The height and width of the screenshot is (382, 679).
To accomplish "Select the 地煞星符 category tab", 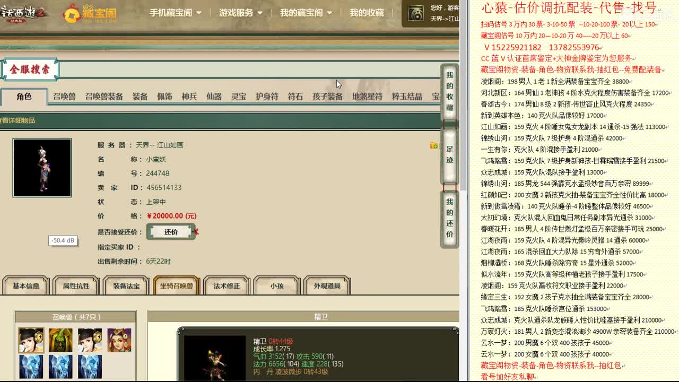I will pyautogui.click(x=367, y=97).
